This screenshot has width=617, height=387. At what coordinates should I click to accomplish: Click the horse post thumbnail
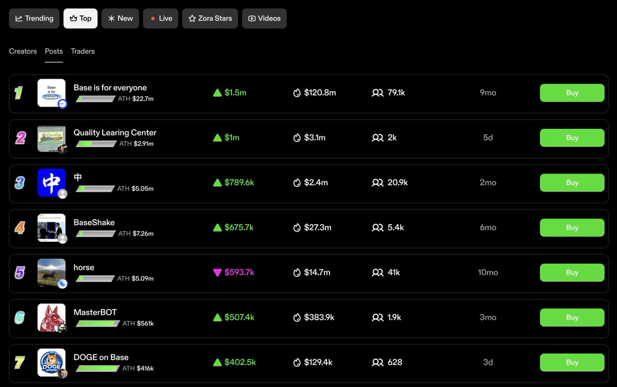(x=51, y=272)
